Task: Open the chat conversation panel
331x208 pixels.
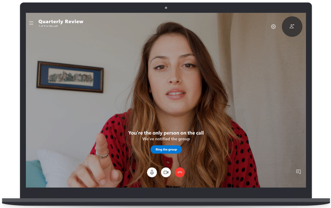Action: coord(298,172)
